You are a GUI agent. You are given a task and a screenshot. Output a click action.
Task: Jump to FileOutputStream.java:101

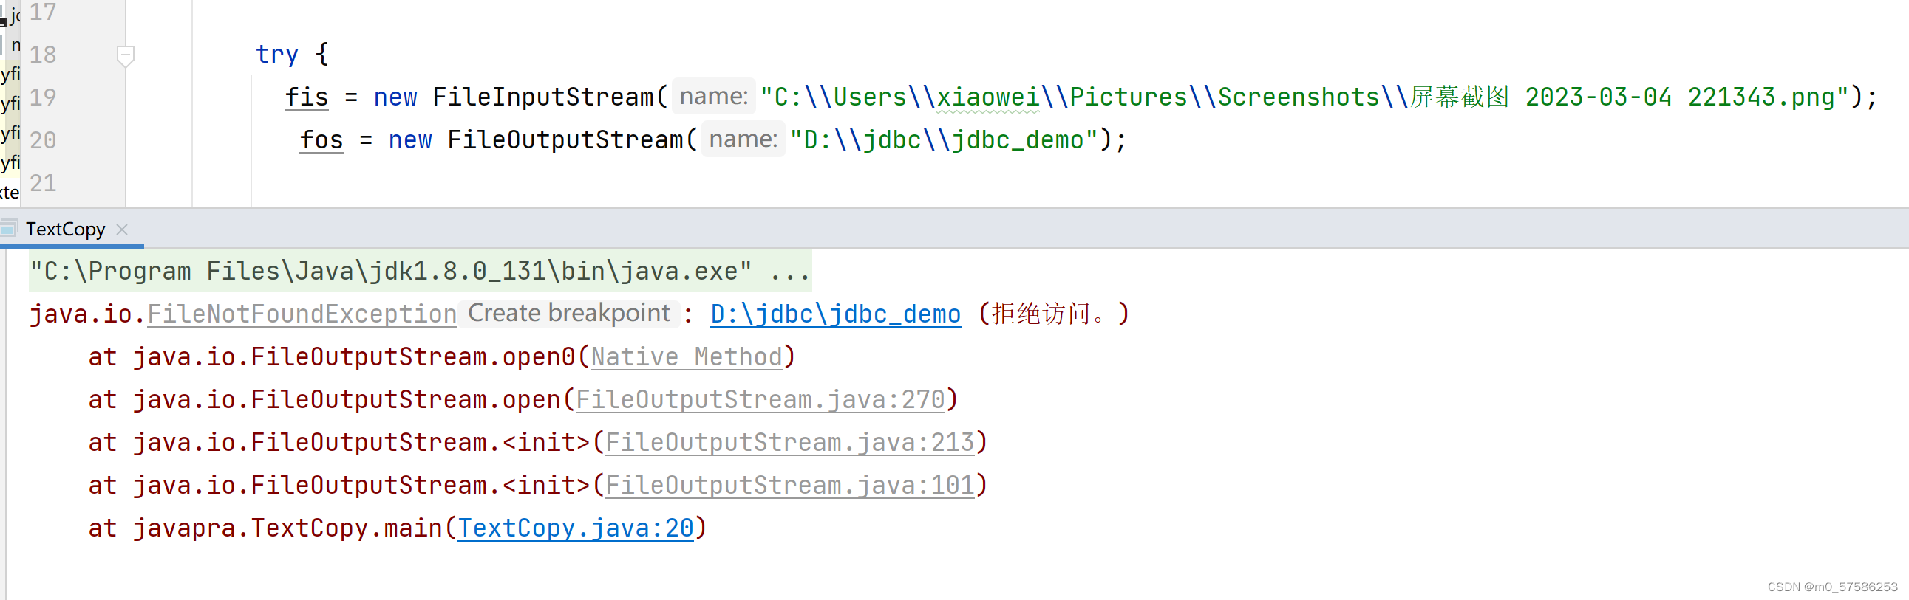790,486
